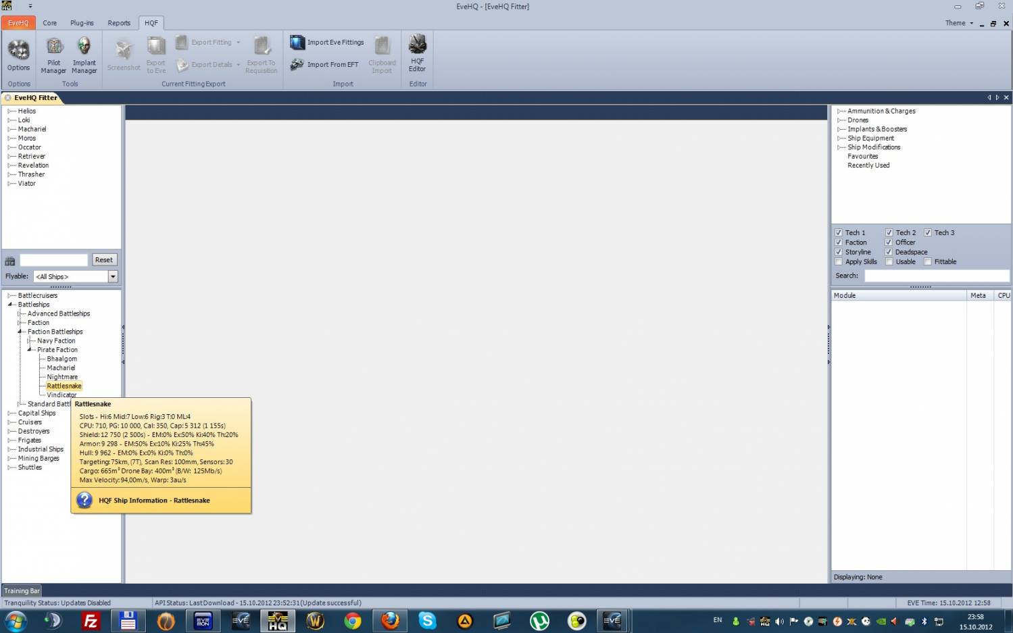Expand the Navy Faction node
This screenshot has width=1013, height=633.
pos(29,341)
